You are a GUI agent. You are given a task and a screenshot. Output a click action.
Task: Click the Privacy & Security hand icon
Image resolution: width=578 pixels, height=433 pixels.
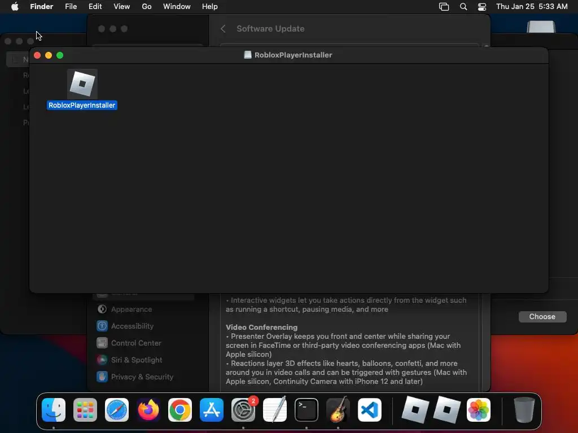tap(102, 377)
